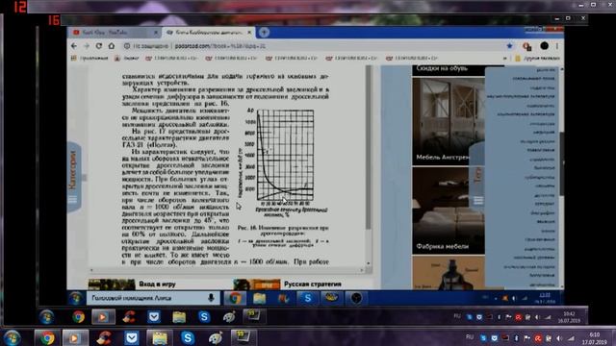Open the clock showing 6:10
Screen dimensions: 616x346
(x=595, y=338)
